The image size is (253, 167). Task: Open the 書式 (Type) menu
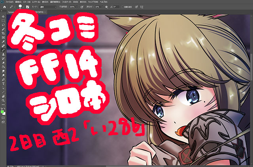coord(45,2)
